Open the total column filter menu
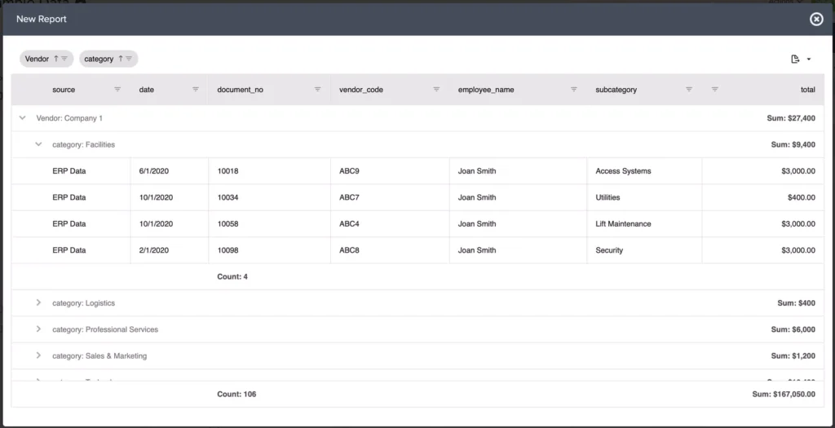This screenshot has height=428, width=835. coord(715,90)
